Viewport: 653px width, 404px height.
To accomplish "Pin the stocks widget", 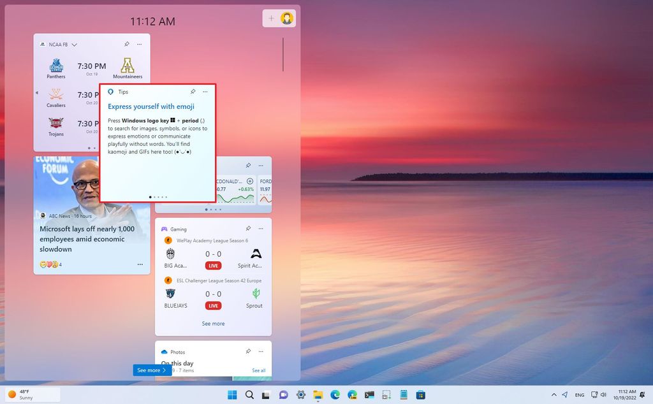I will click(248, 165).
